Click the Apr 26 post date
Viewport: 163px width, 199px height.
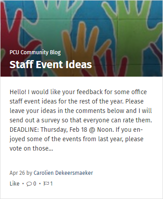click(17, 173)
